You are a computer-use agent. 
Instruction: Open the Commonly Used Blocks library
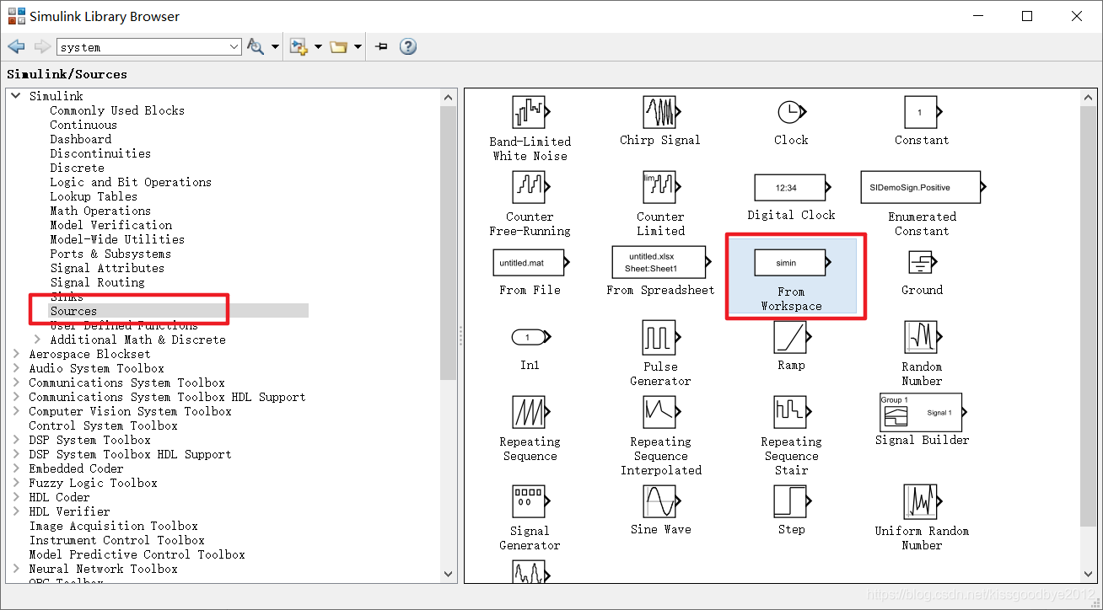click(117, 110)
